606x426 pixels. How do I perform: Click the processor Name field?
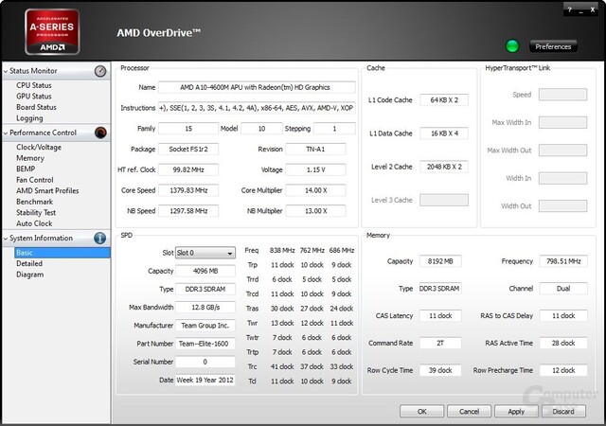(257, 87)
